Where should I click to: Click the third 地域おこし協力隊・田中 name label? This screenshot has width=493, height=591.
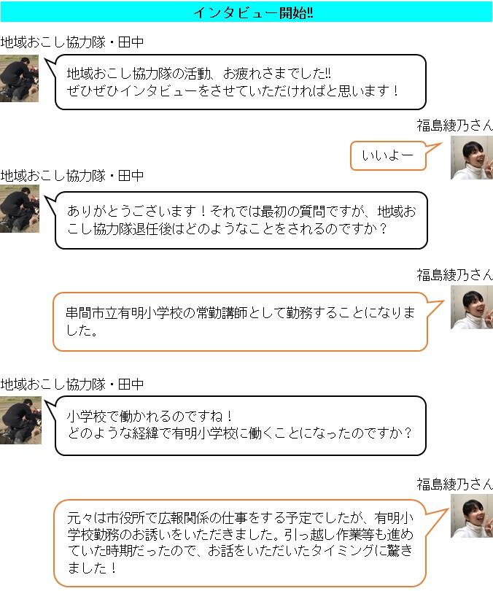coord(72,385)
